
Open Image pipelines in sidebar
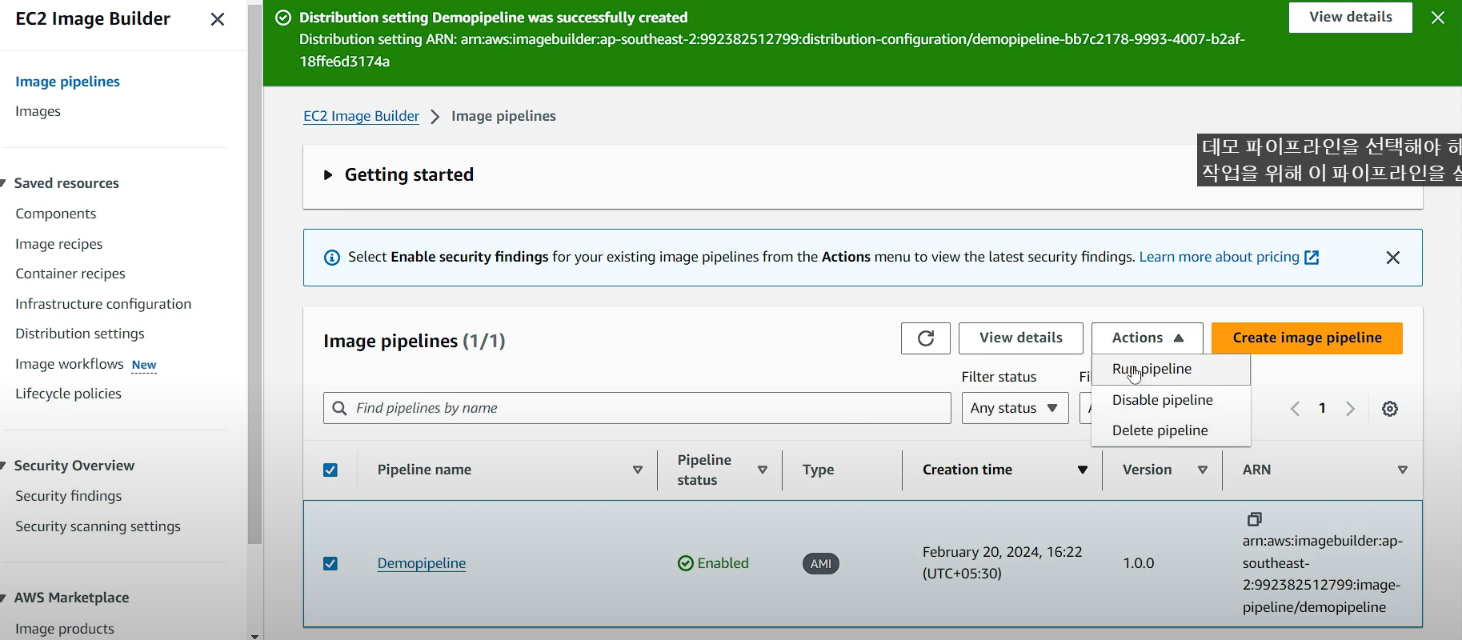click(x=68, y=82)
